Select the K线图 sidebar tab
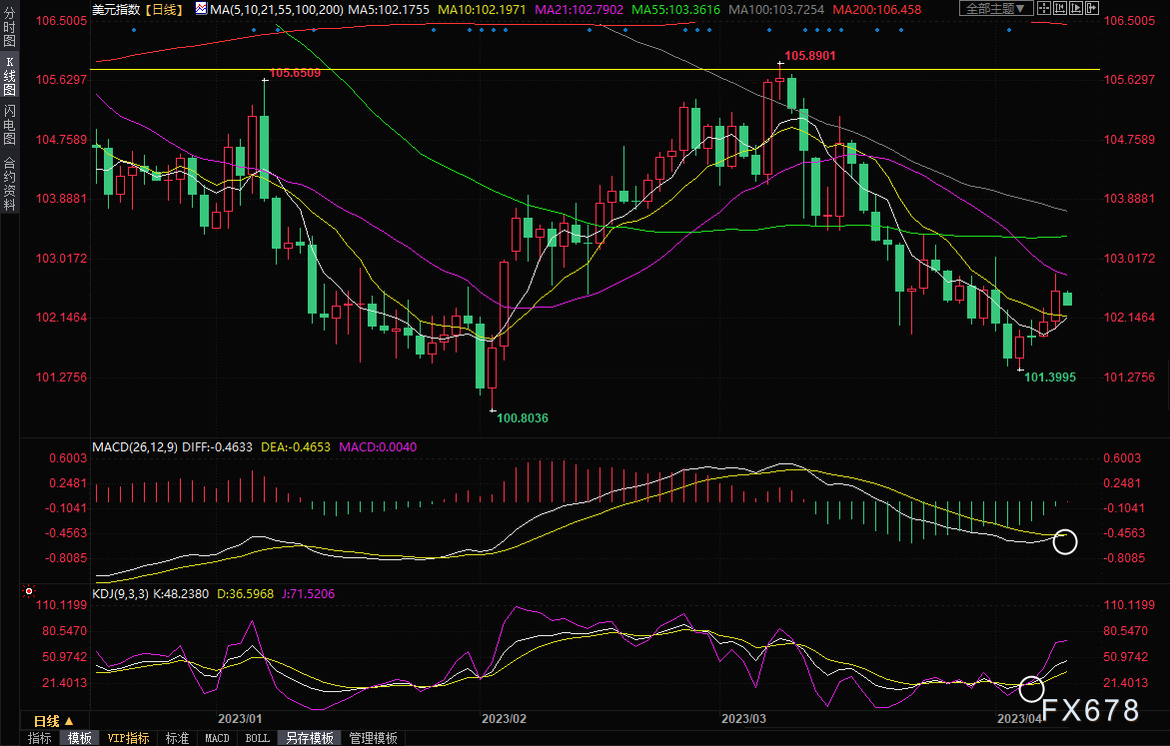 click(9, 76)
